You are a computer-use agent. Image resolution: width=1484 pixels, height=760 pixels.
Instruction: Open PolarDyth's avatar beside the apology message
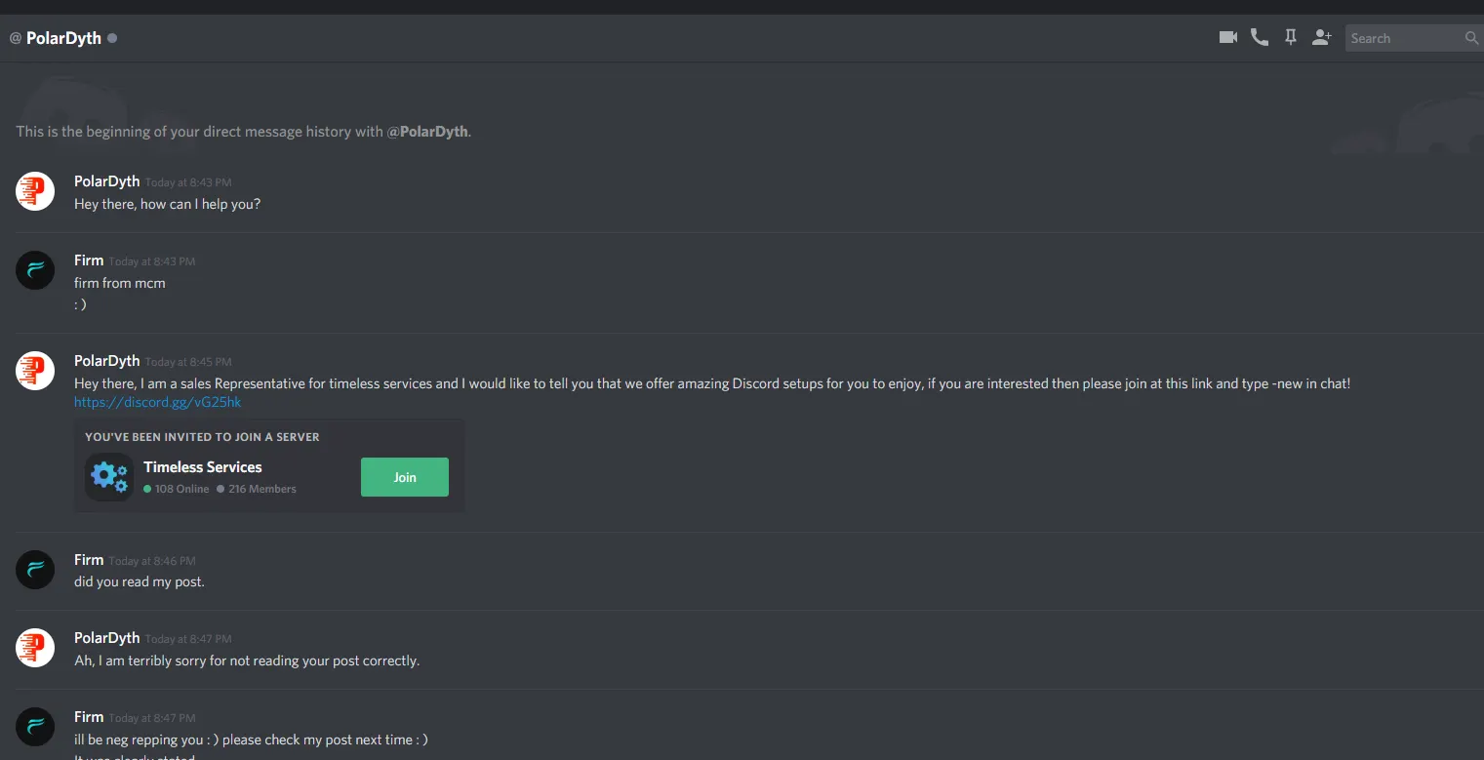click(35, 648)
